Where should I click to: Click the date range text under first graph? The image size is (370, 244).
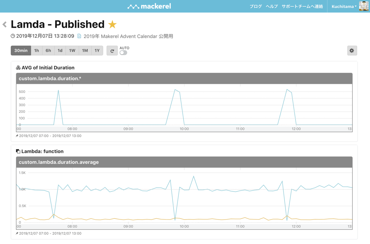50,136
